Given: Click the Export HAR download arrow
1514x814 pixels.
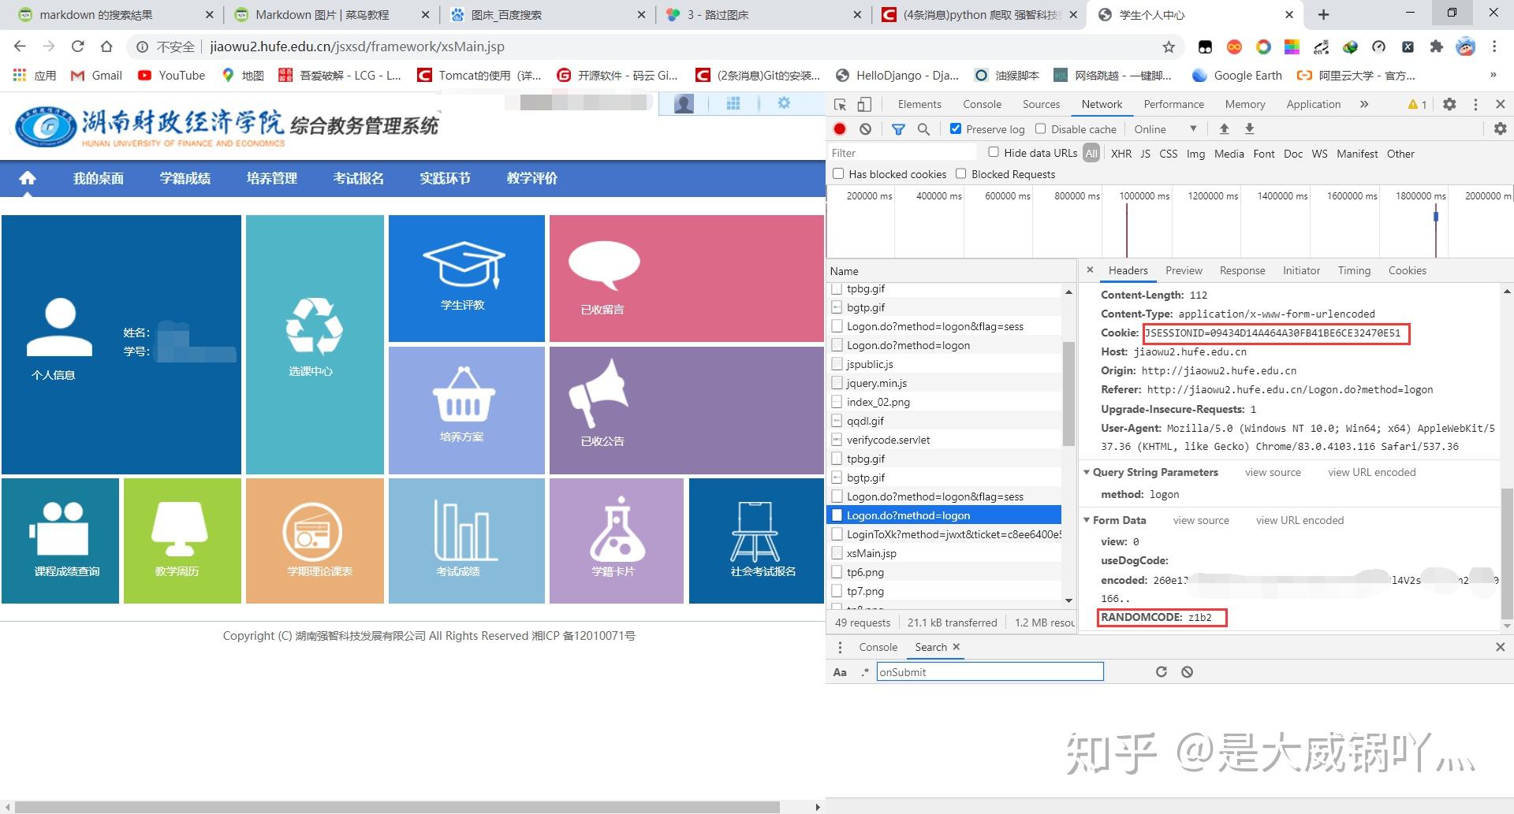Looking at the screenshot, I should pos(1249,129).
